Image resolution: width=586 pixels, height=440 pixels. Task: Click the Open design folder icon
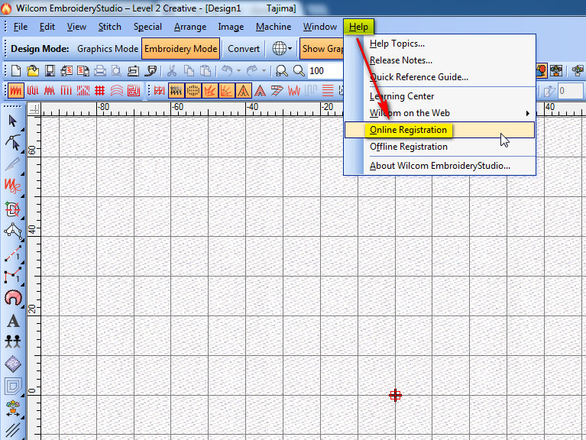click(33, 70)
